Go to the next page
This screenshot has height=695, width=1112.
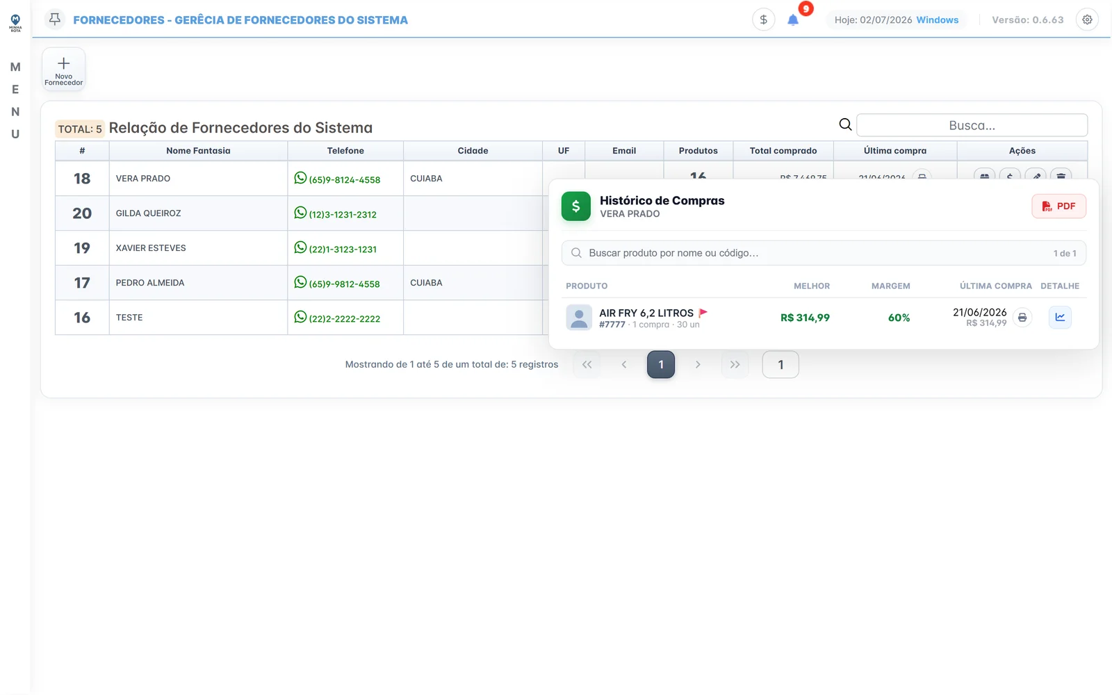click(698, 364)
